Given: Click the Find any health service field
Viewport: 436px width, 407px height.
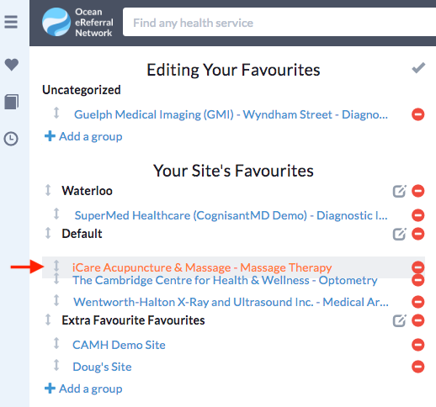Looking at the screenshot, I should 279,23.
